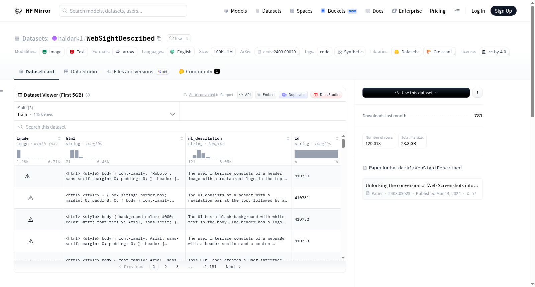This screenshot has width=535, height=287.
Task: Select the code tag
Action: pyautogui.click(x=324, y=52)
